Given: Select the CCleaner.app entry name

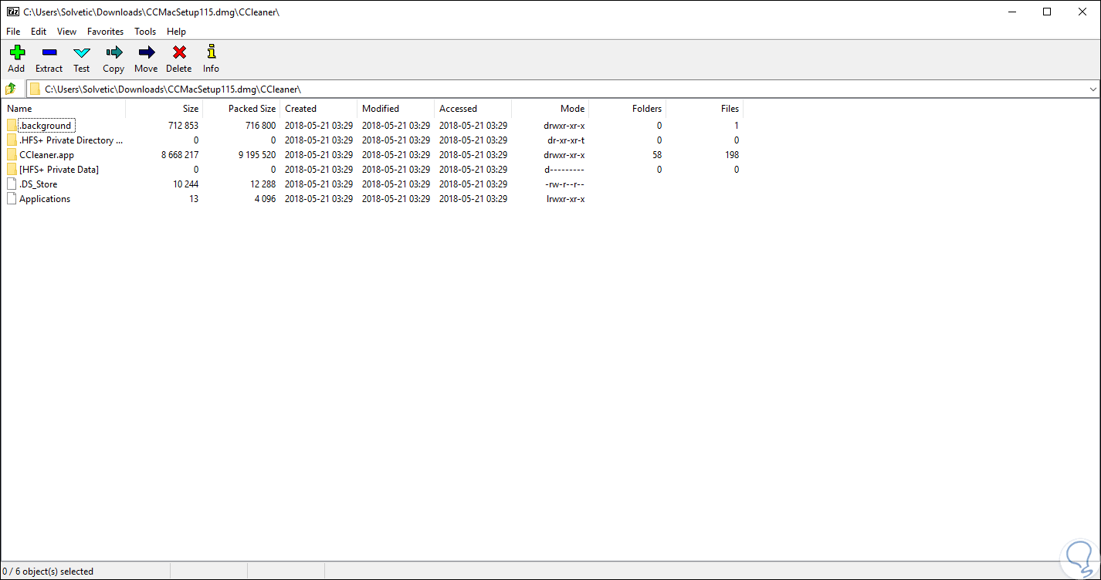Looking at the screenshot, I should [46, 155].
